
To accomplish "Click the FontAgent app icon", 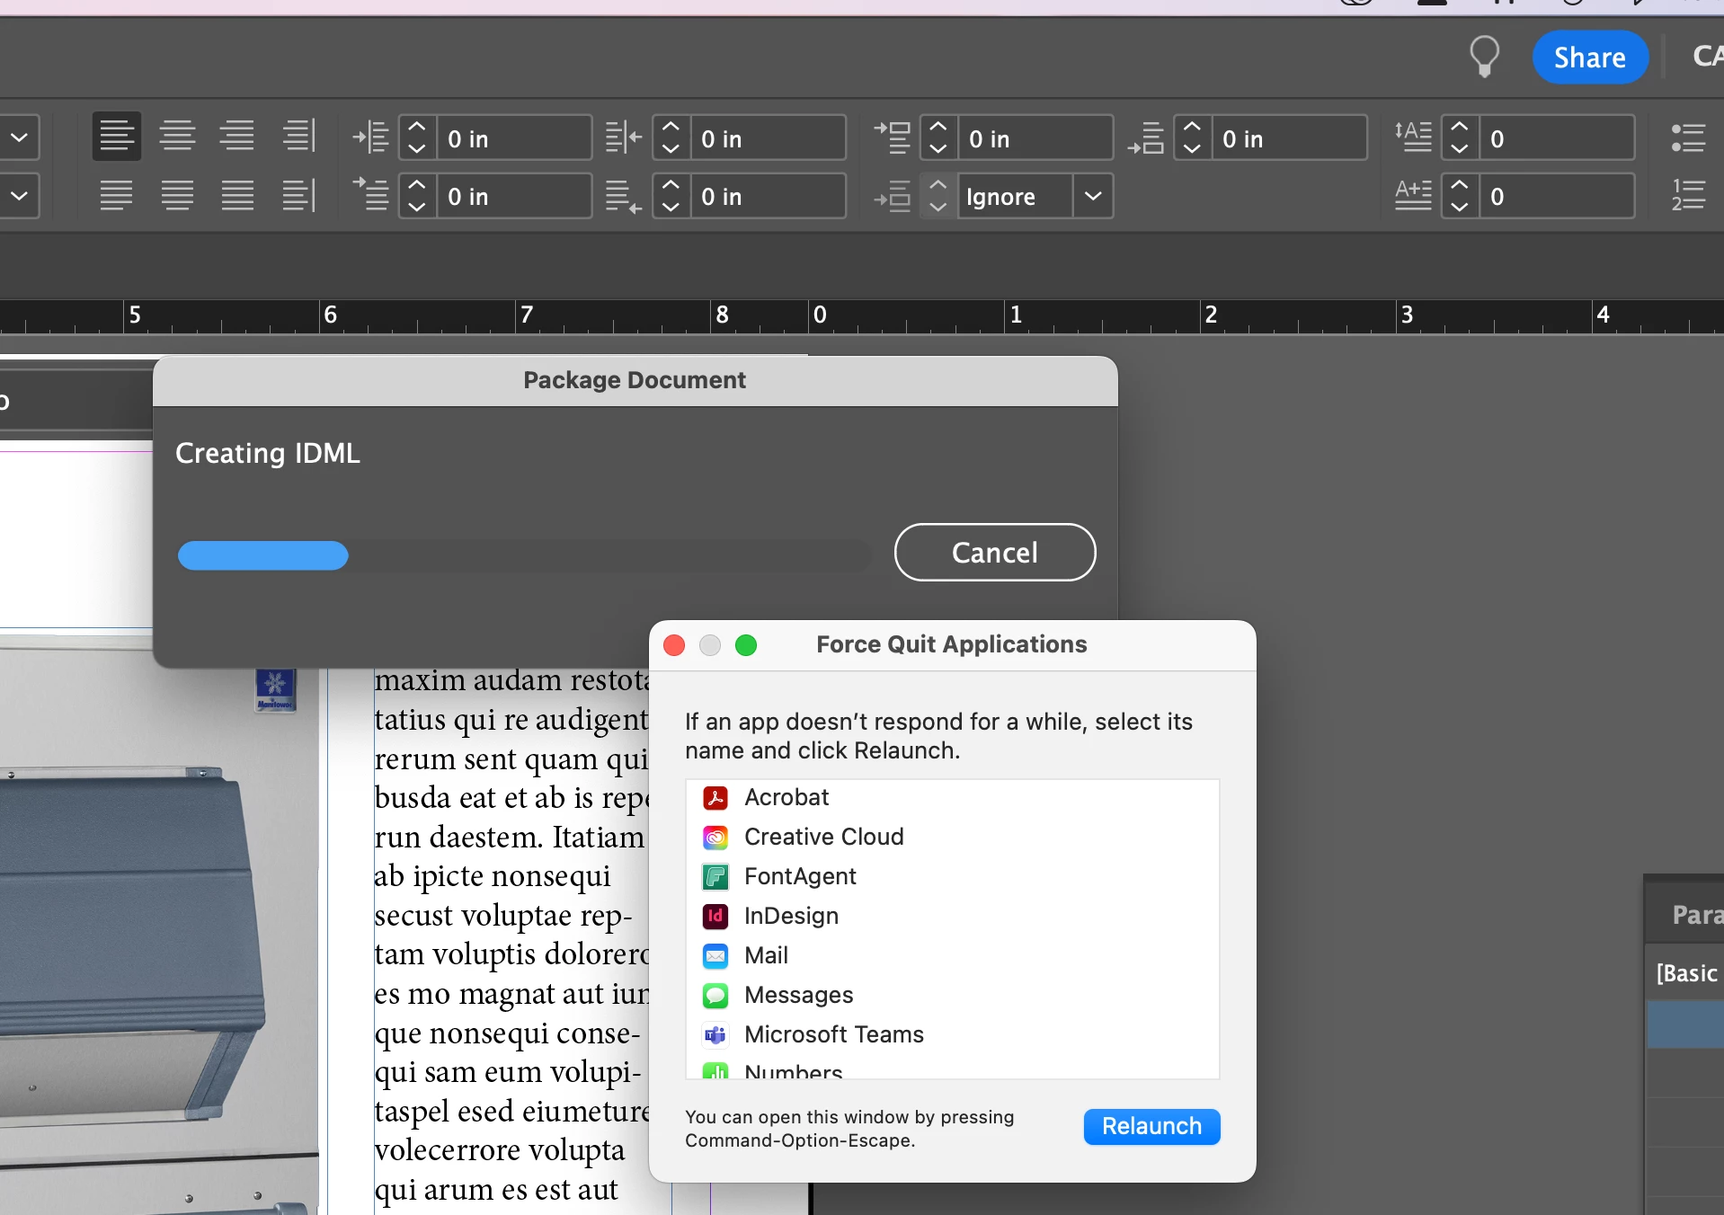I will point(715,877).
